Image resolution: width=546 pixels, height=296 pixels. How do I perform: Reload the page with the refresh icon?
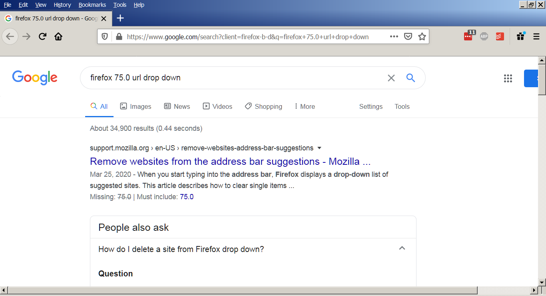(x=42, y=37)
